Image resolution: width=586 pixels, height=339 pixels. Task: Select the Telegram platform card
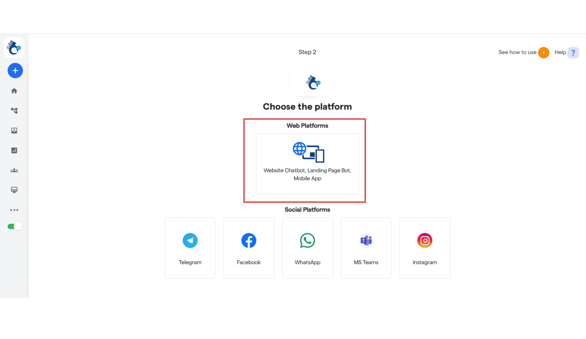tap(190, 248)
